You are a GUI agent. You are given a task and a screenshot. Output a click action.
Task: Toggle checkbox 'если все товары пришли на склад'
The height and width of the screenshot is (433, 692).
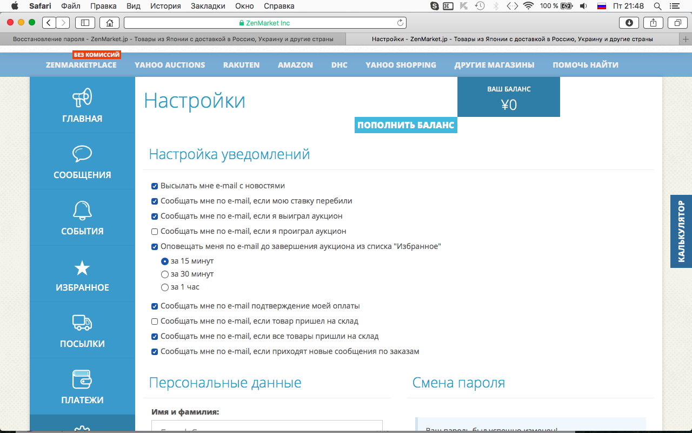[x=155, y=337]
